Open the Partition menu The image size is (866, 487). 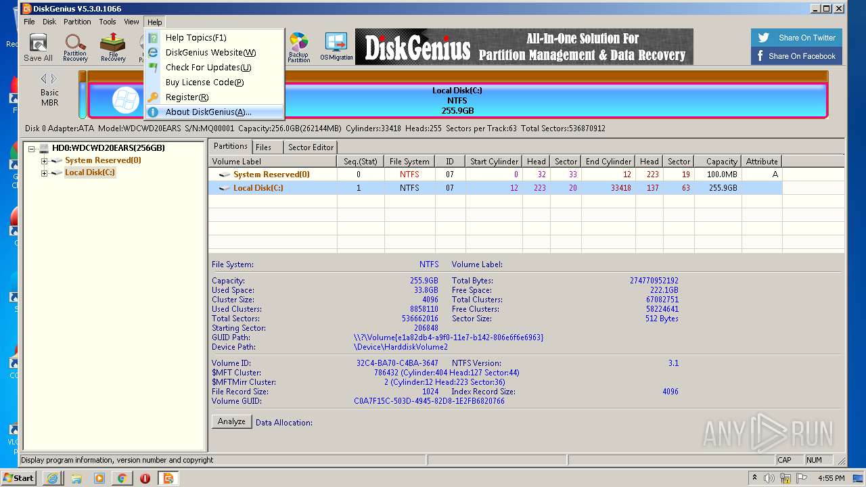tap(77, 22)
